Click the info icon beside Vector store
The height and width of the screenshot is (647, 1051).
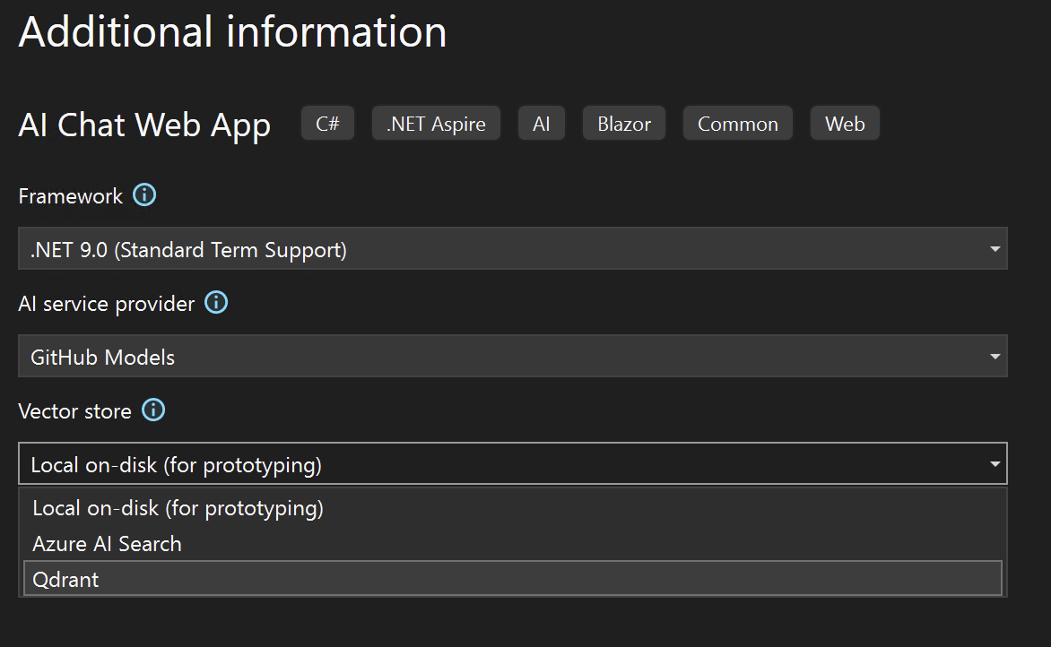pos(153,410)
